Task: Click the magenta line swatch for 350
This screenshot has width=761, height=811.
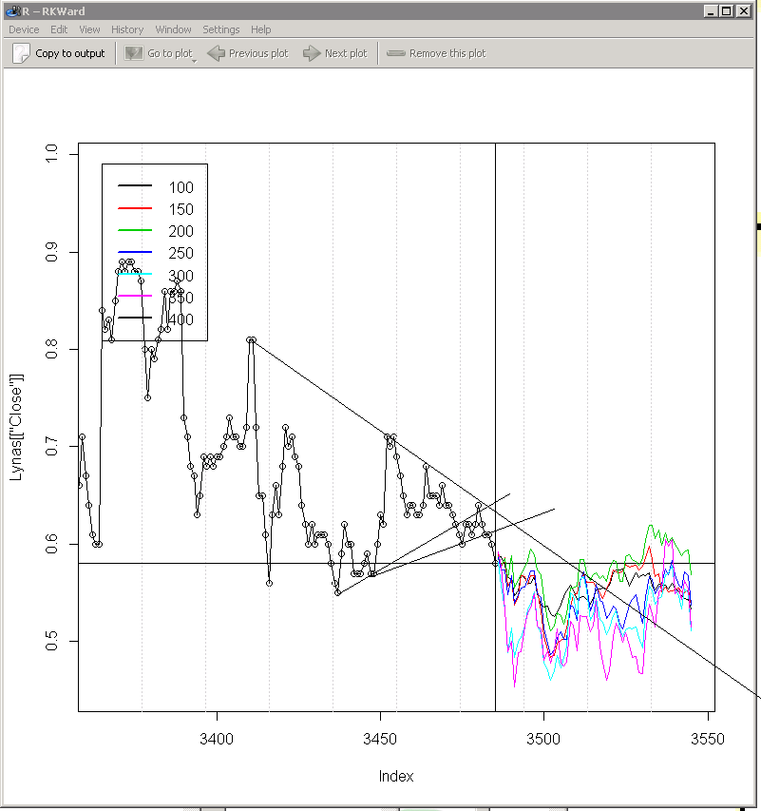Action: pos(135,296)
